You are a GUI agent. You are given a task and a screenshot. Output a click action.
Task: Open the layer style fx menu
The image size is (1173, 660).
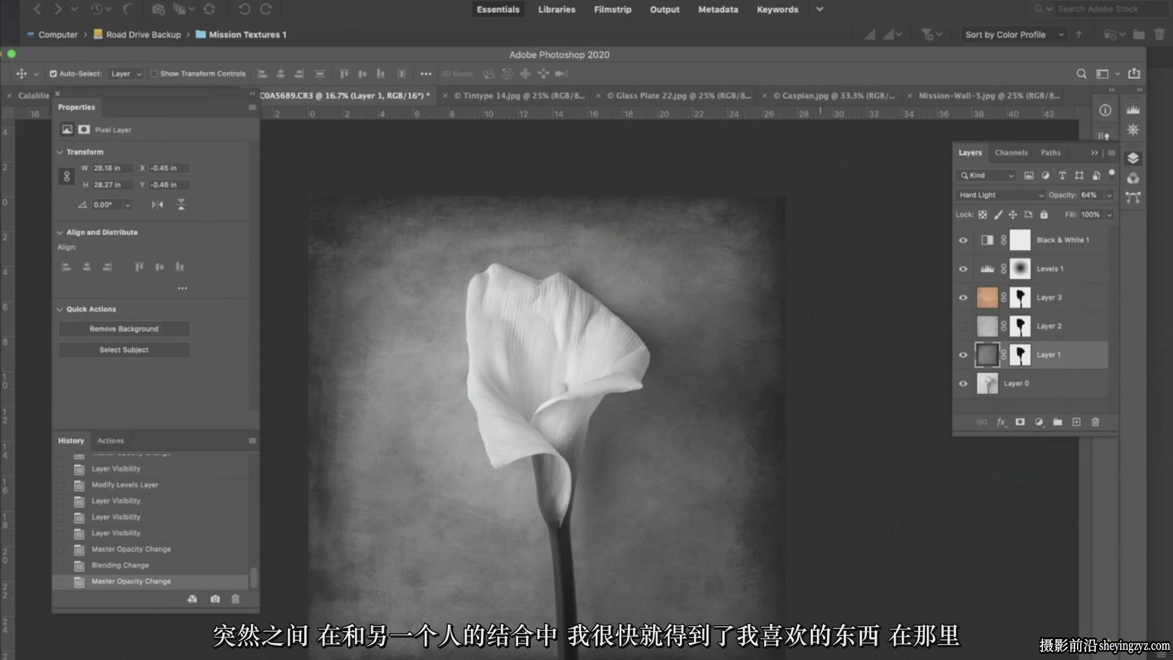(x=1001, y=422)
